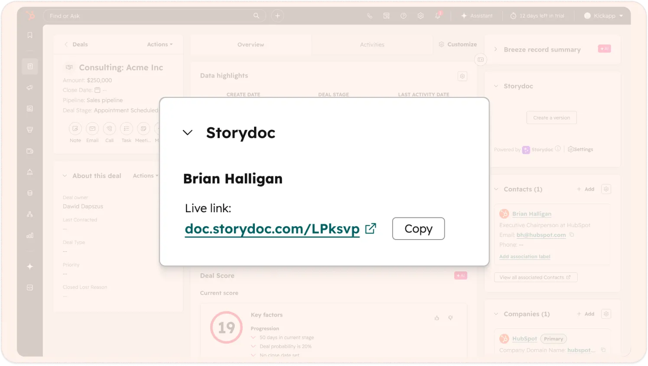The image size is (648, 366).
Task: Click the Email activity icon
Action: (92, 129)
